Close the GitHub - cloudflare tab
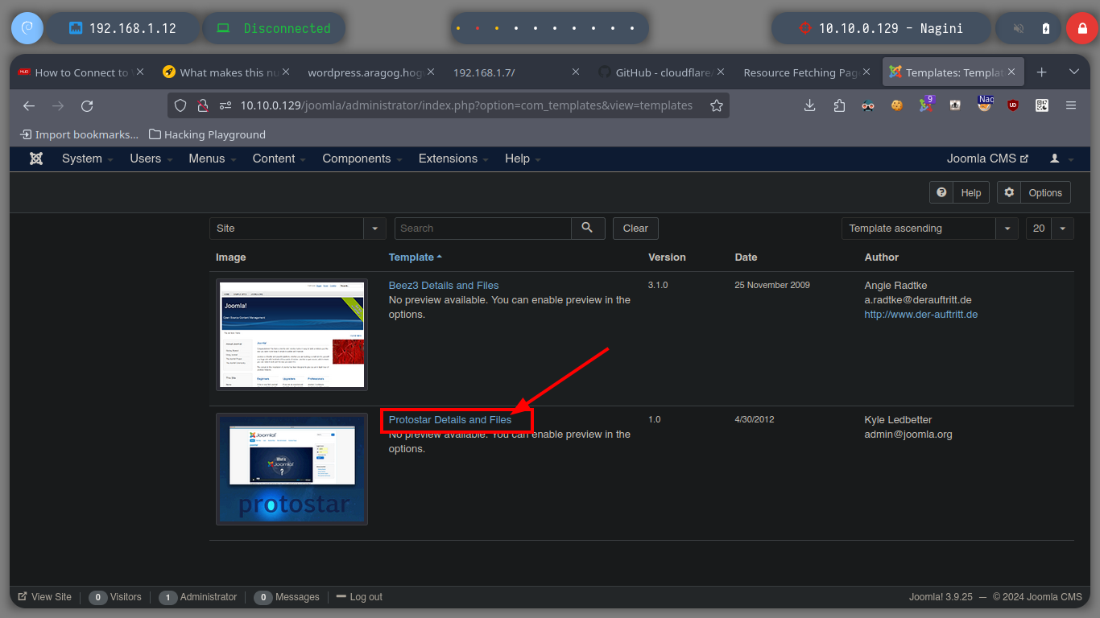 pyautogui.click(x=721, y=72)
